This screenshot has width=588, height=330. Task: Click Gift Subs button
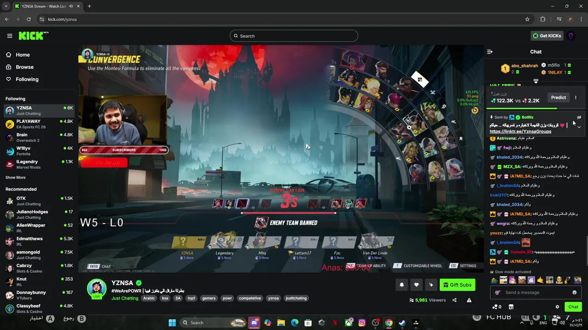pyautogui.click(x=457, y=285)
